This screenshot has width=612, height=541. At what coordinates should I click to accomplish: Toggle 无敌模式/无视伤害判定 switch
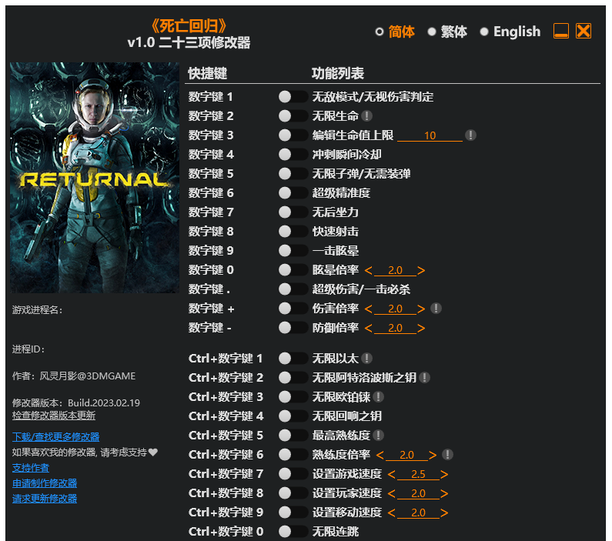[293, 97]
